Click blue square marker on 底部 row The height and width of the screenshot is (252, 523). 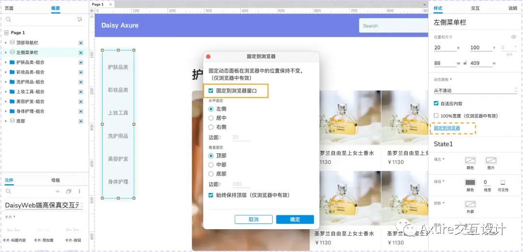[x=81, y=121]
